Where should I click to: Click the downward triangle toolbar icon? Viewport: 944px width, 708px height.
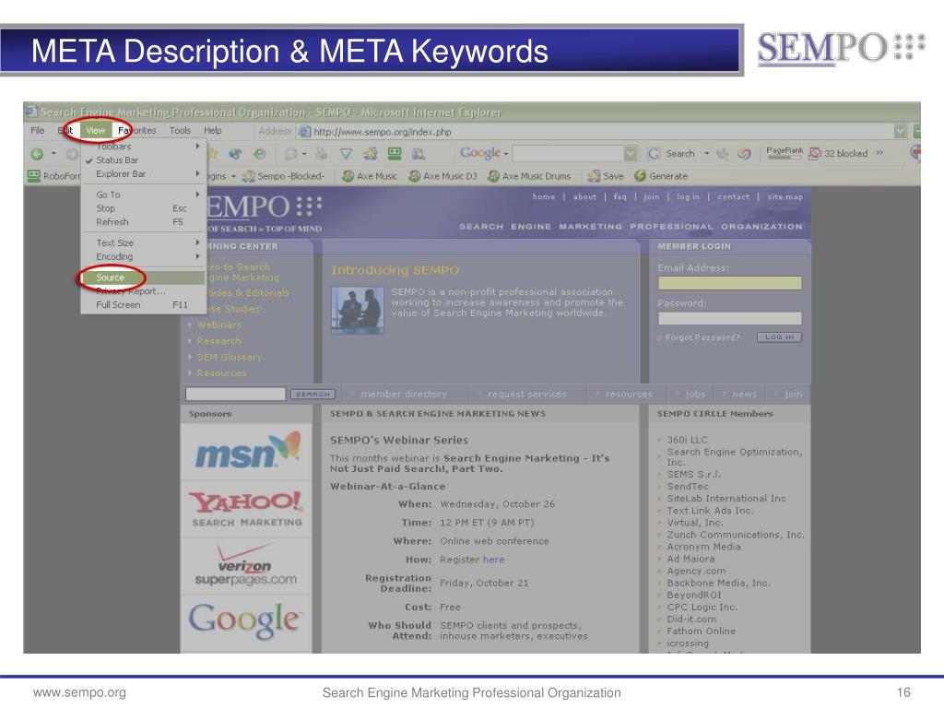(x=347, y=154)
